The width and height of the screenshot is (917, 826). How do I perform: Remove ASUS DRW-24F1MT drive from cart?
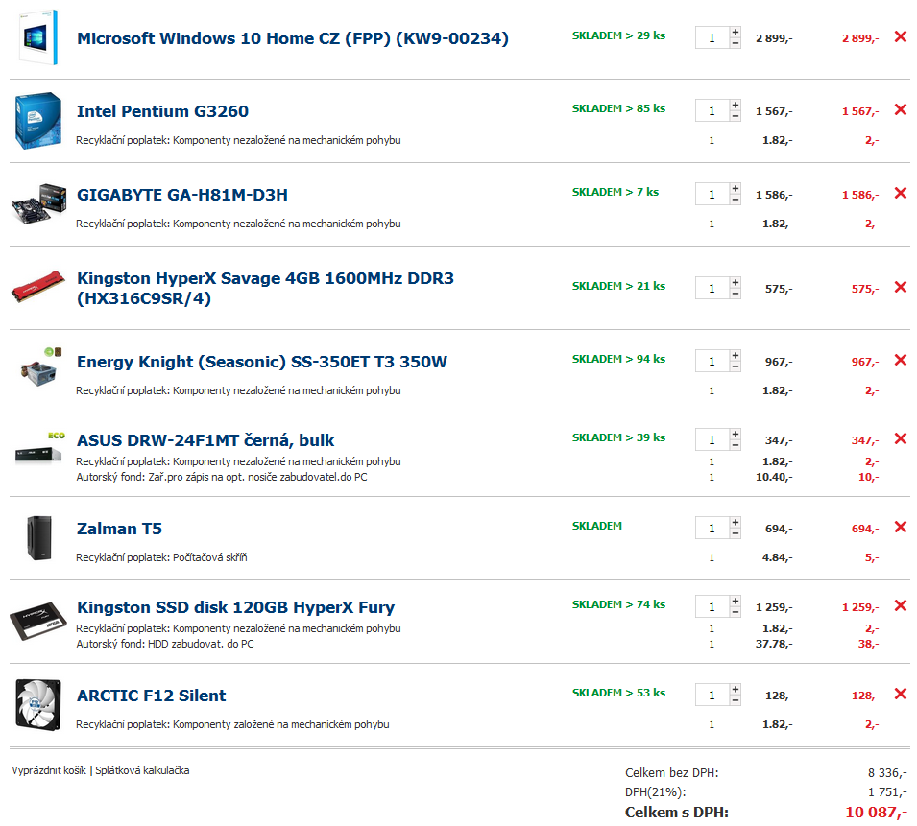coord(900,438)
